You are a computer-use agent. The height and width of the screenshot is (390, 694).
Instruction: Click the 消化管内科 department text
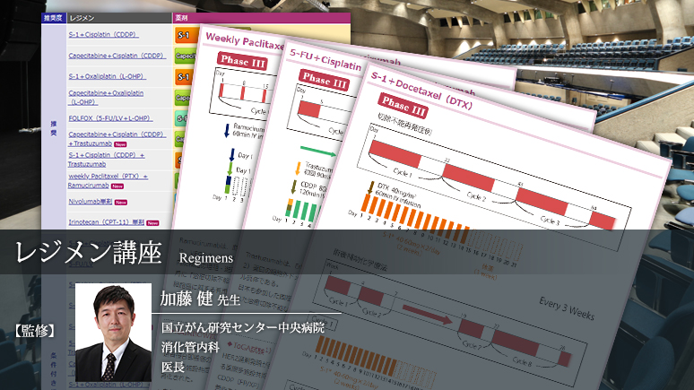[190, 347]
